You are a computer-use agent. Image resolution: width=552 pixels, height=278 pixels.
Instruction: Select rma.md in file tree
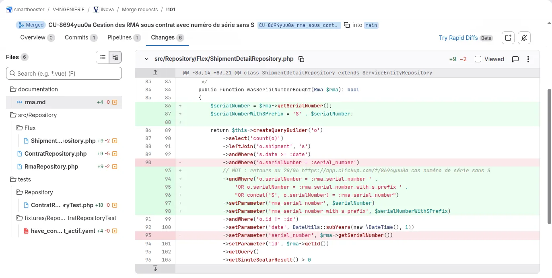click(x=64, y=102)
